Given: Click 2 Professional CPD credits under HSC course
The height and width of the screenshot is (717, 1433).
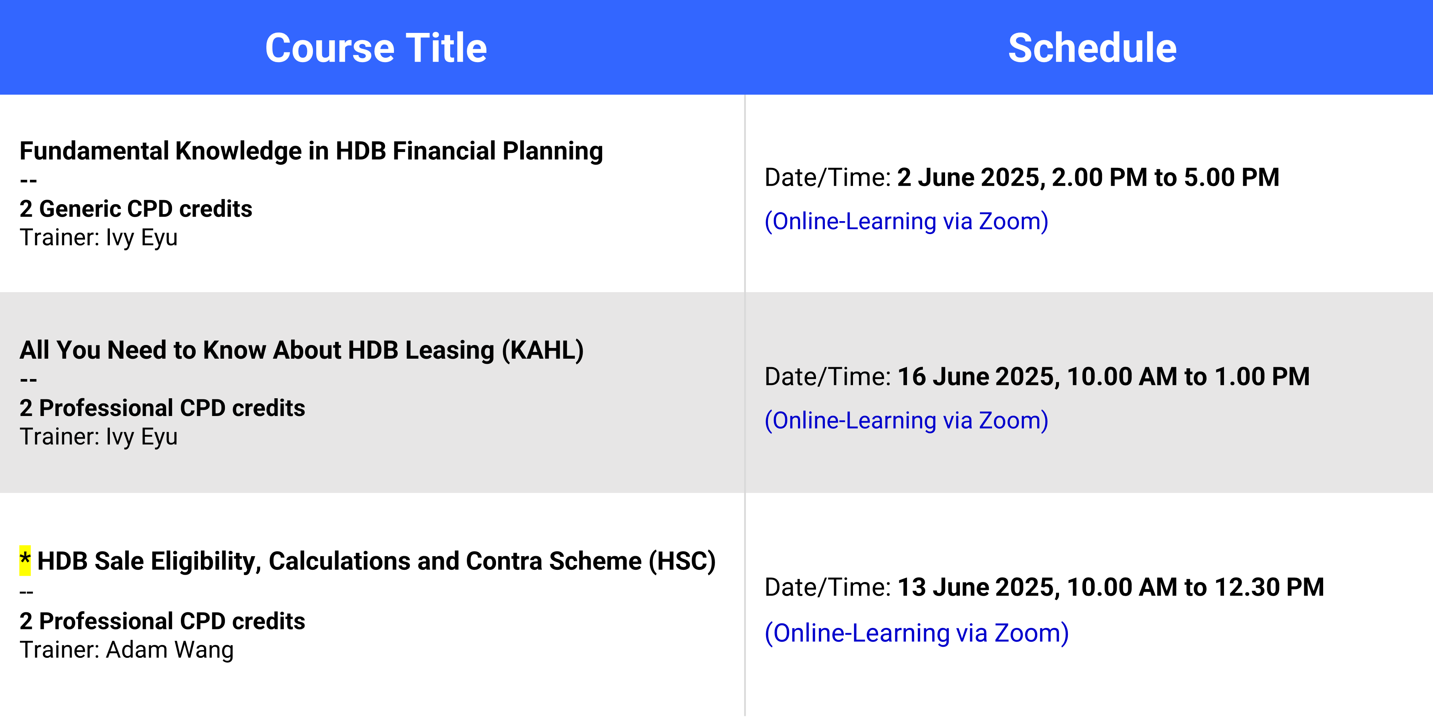Looking at the screenshot, I should (x=162, y=621).
